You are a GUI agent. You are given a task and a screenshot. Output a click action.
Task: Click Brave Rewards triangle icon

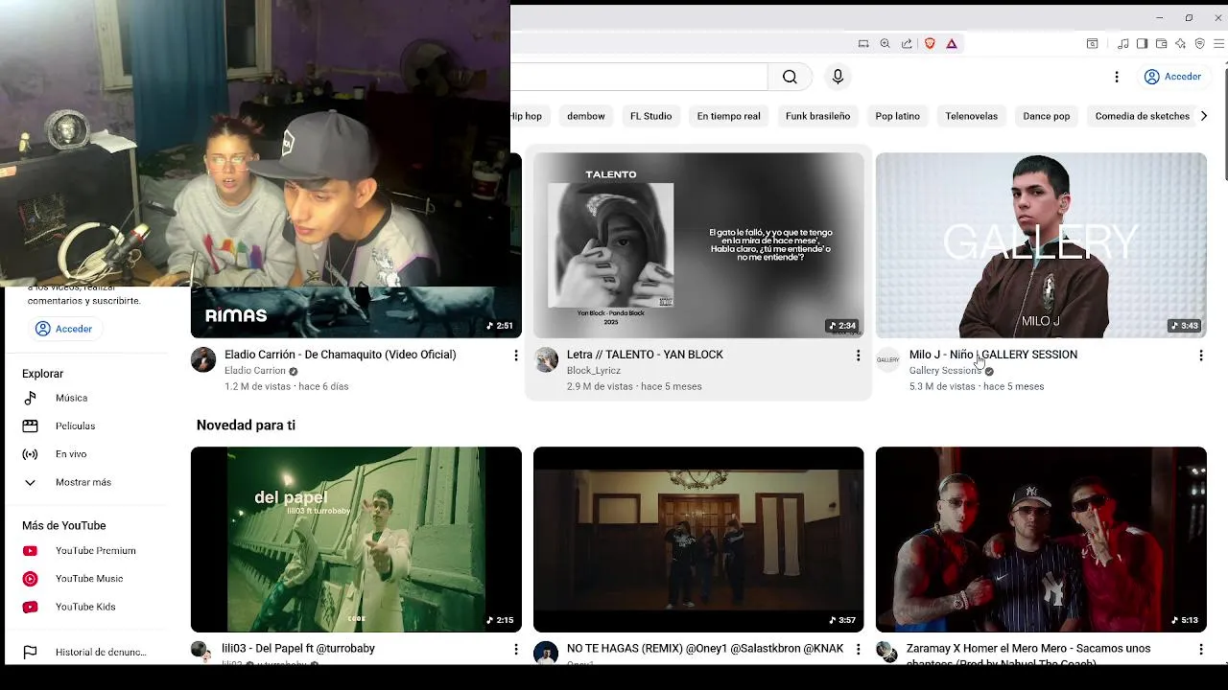point(952,43)
